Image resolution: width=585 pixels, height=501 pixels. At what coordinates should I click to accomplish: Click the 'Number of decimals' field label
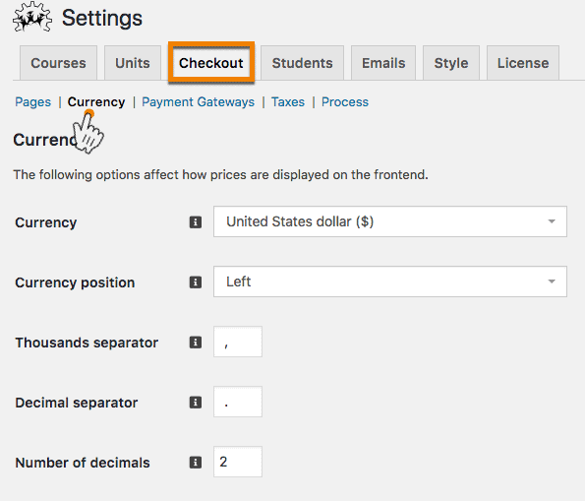83,463
